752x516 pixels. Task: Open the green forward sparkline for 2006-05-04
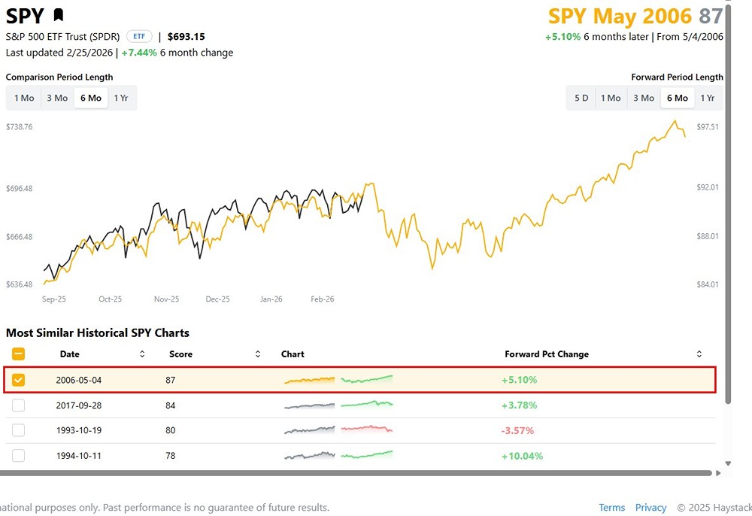(x=366, y=380)
